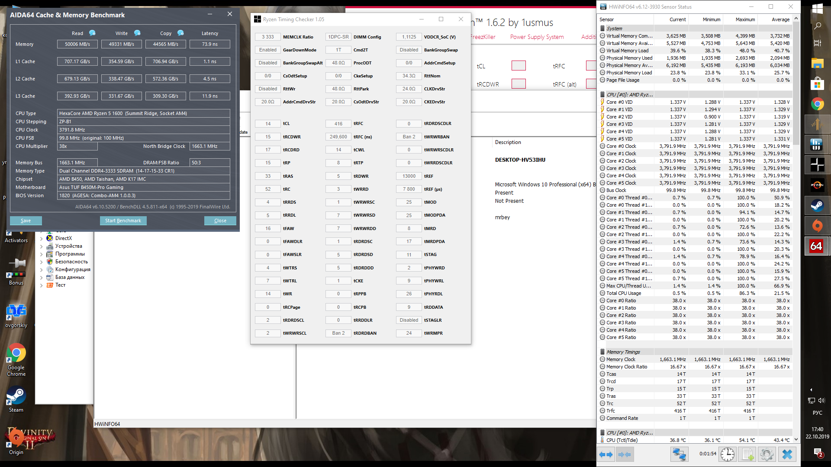Select the DirectX item in the tree
The image size is (831, 467).
64,238
